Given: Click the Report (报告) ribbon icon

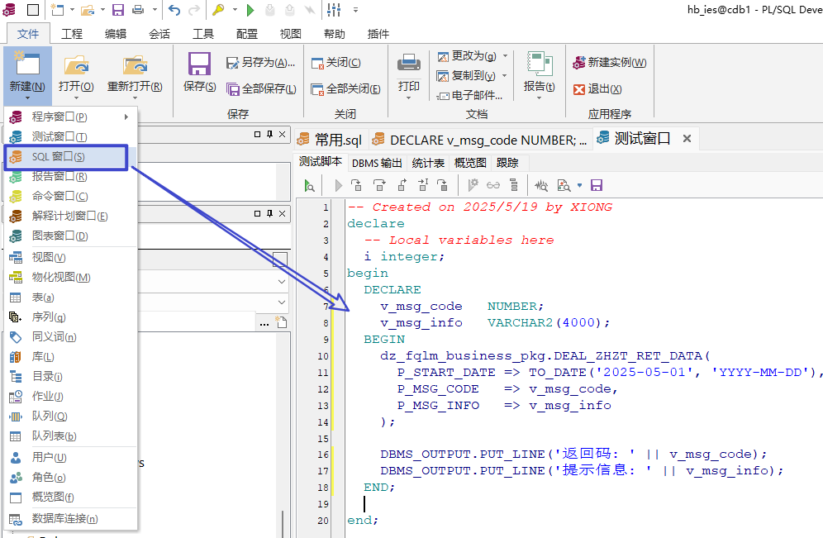Looking at the screenshot, I should click(539, 64).
